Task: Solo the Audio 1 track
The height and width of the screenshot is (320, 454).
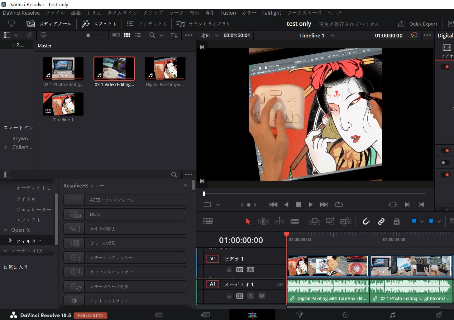Action: pos(251,296)
